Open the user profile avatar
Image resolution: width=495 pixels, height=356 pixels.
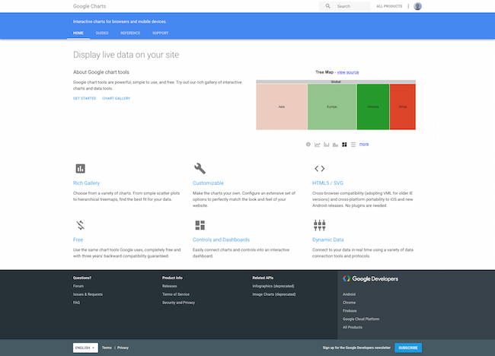417,6
